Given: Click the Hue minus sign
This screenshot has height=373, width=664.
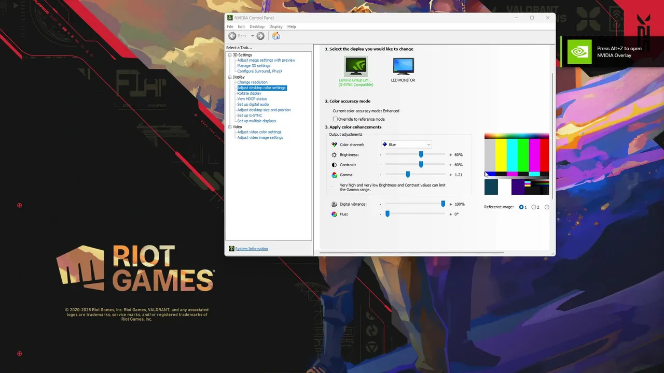Looking at the screenshot, I should [380, 214].
